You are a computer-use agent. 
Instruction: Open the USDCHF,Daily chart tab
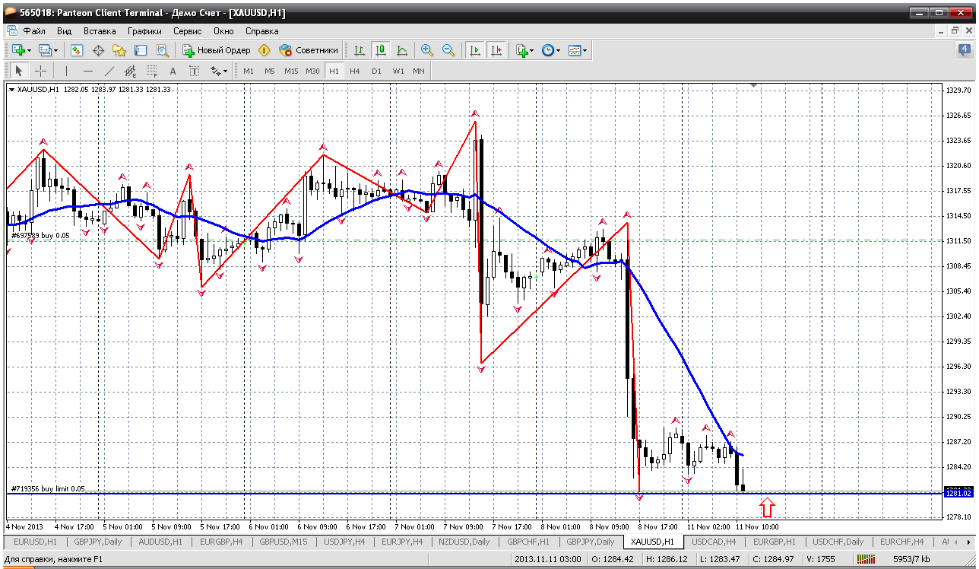[838, 542]
